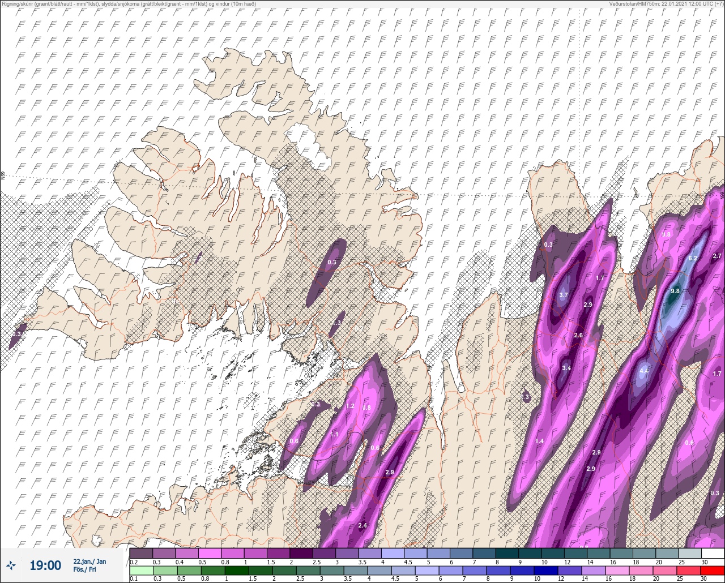Image resolution: width=725 pixels, height=583 pixels.
Task: Select bottom legend light green swatch labeled 0.1
Action: point(141,570)
